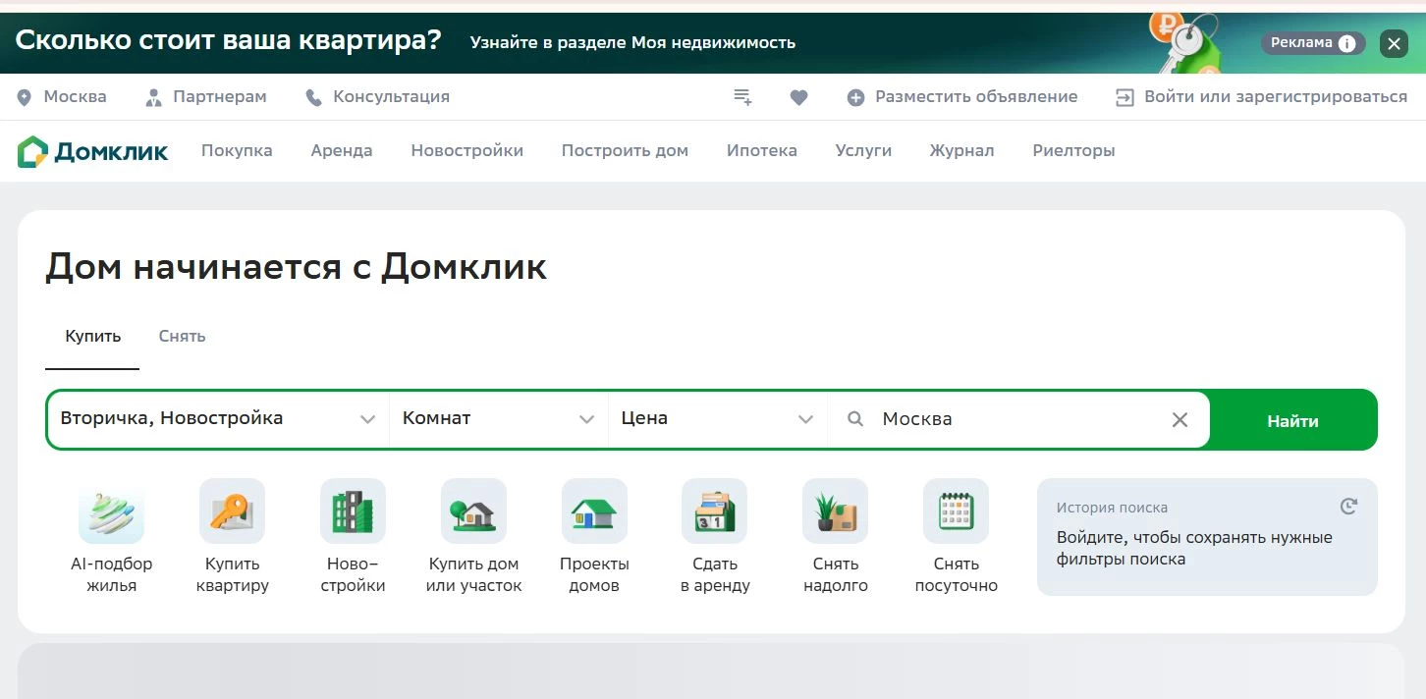Open the filters list icon in header

742,96
